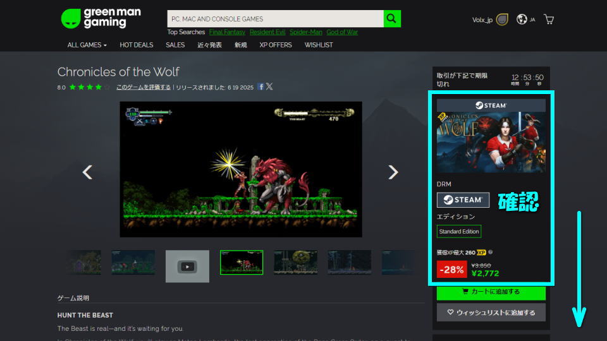Select the green-highlighted beast fight thumbnail
607x341 pixels.
click(x=242, y=262)
